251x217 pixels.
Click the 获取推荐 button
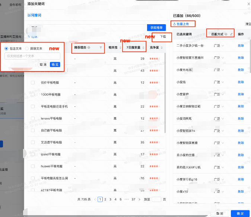tap(156, 28)
